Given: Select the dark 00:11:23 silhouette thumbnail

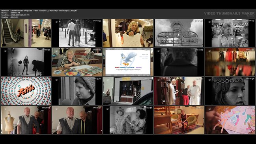Looking at the screenshot, I should point(179,62).
